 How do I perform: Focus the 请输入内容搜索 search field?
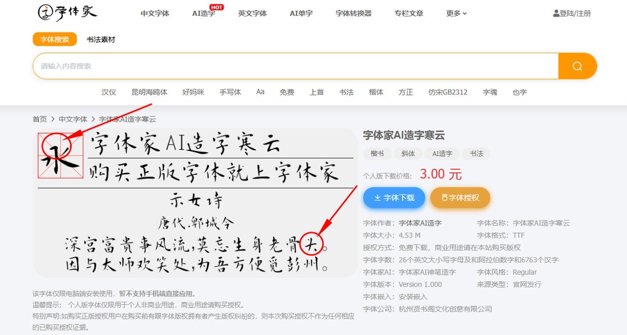click(x=296, y=66)
